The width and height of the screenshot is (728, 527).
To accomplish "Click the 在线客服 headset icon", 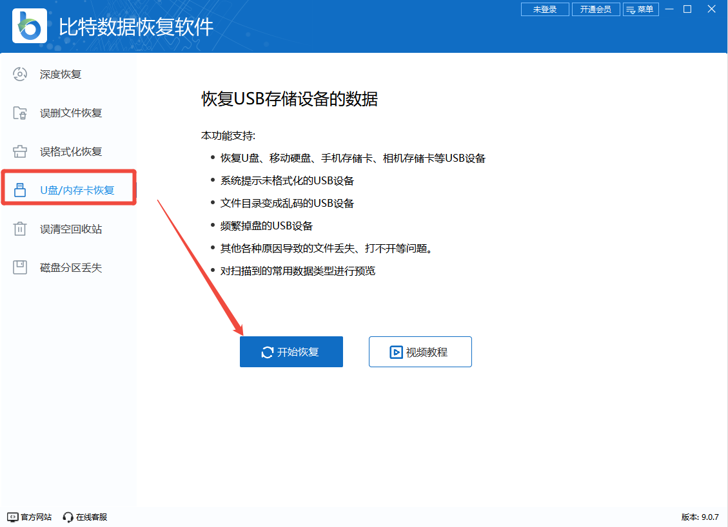I will pyautogui.click(x=68, y=517).
